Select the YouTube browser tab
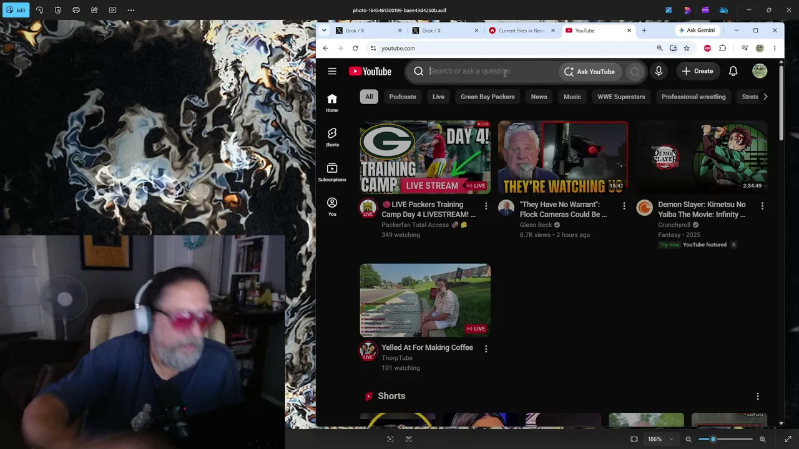Image resolution: width=799 pixels, height=449 pixels. pyautogui.click(x=597, y=31)
